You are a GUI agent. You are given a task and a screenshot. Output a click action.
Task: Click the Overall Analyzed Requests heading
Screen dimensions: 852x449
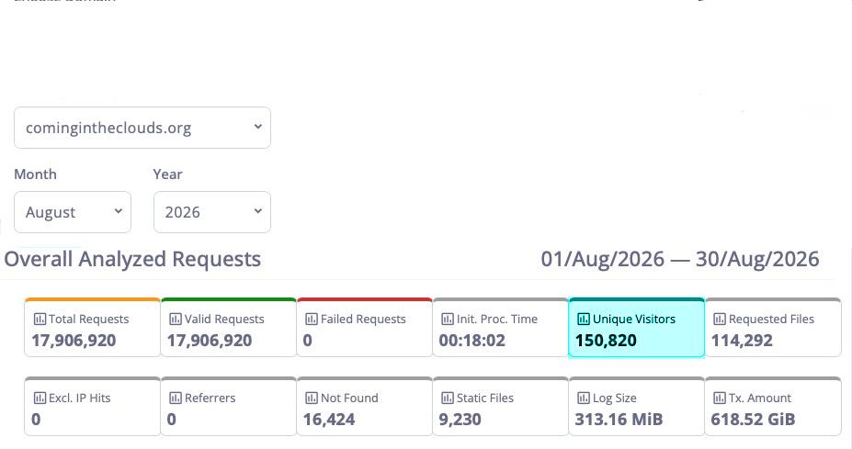pos(132,259)
